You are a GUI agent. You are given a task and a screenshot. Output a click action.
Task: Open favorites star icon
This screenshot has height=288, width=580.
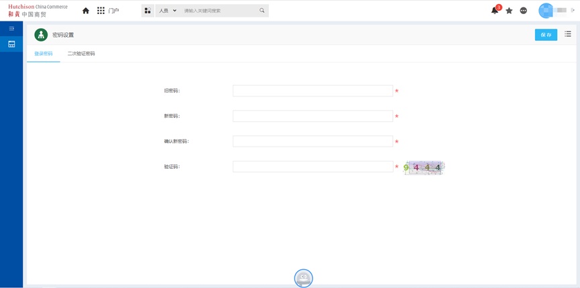pyautogui.click(x=509, y=11)
